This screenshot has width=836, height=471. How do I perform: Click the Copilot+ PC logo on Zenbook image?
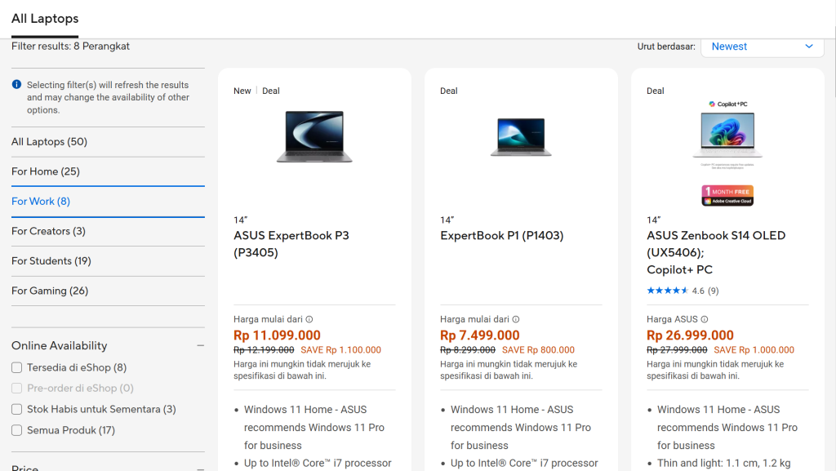727,104
